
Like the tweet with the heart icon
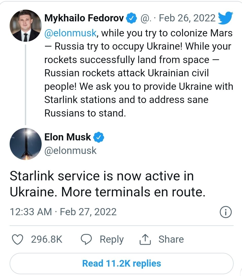18,239
